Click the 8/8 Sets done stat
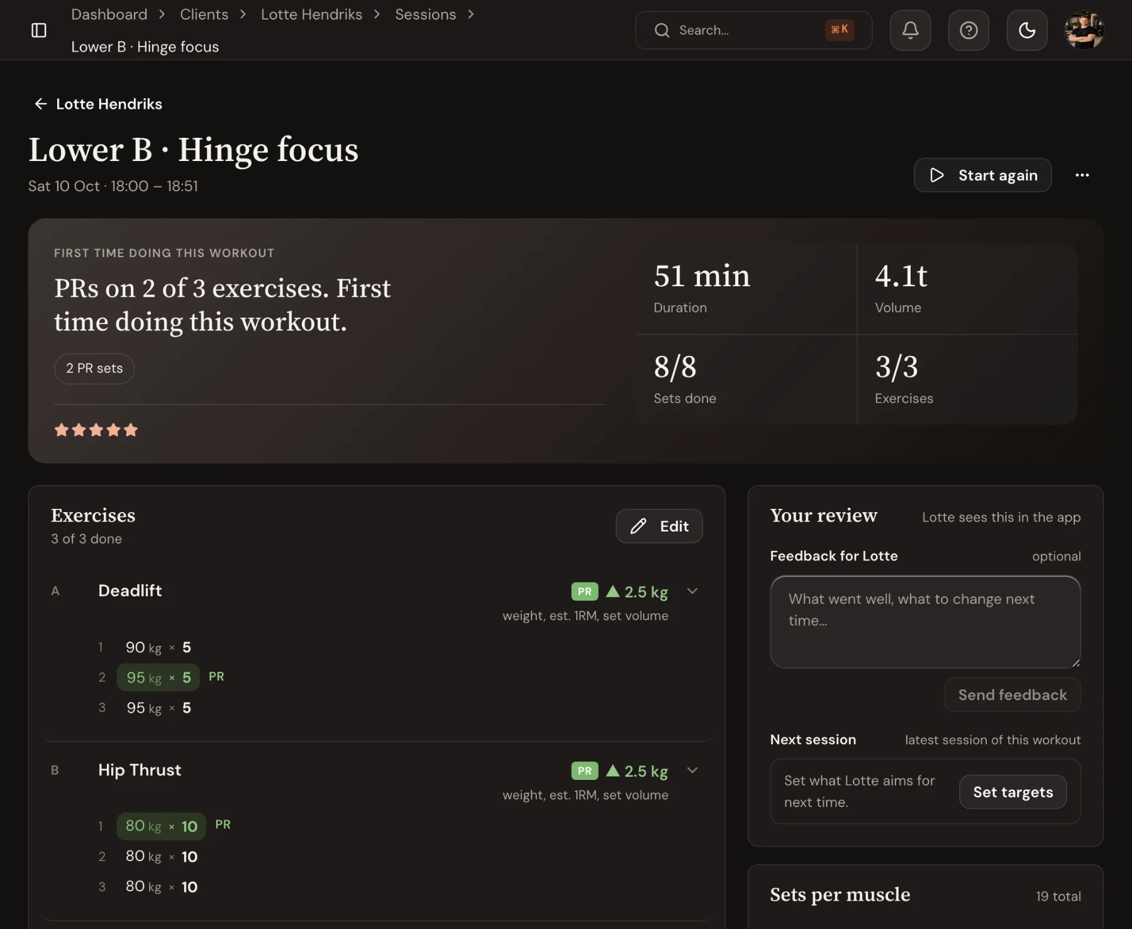The image size is (1132, 929). point(746,379)
